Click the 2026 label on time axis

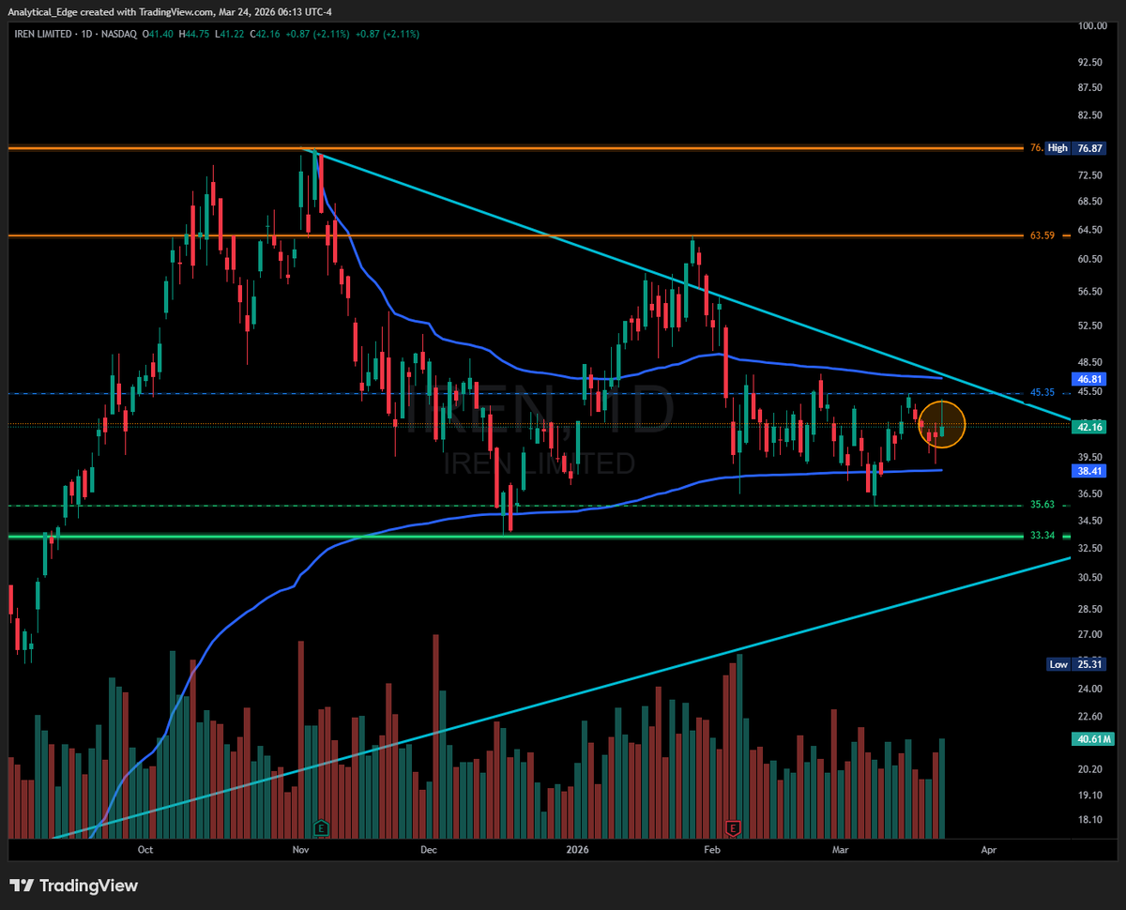[578, 850]
